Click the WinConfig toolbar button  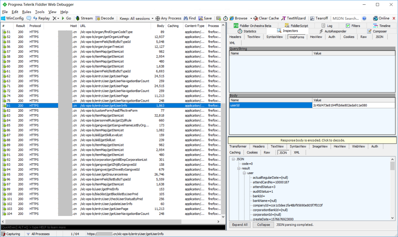point(13,18)
